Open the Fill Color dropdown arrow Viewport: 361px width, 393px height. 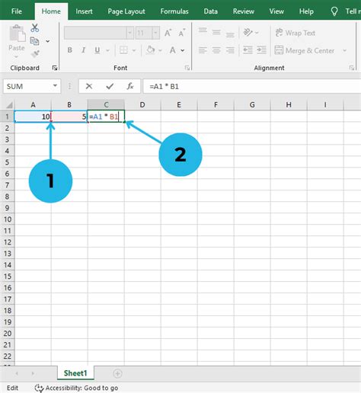click(x=160, y=50)
